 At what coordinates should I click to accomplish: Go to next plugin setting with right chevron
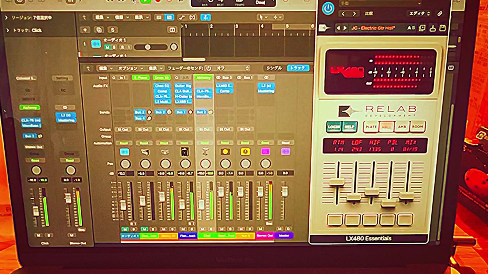(354, 14)
